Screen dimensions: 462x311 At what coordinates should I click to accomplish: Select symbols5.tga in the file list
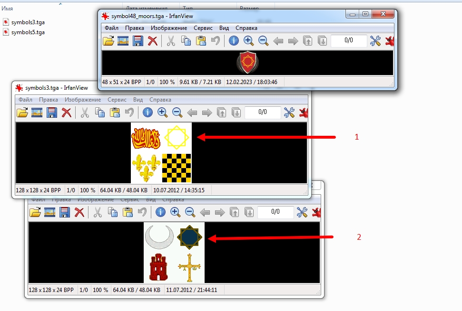[x=28, y=32]
